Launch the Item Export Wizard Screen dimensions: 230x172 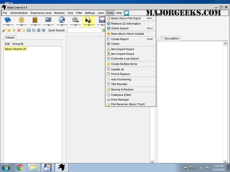point(130,49)
